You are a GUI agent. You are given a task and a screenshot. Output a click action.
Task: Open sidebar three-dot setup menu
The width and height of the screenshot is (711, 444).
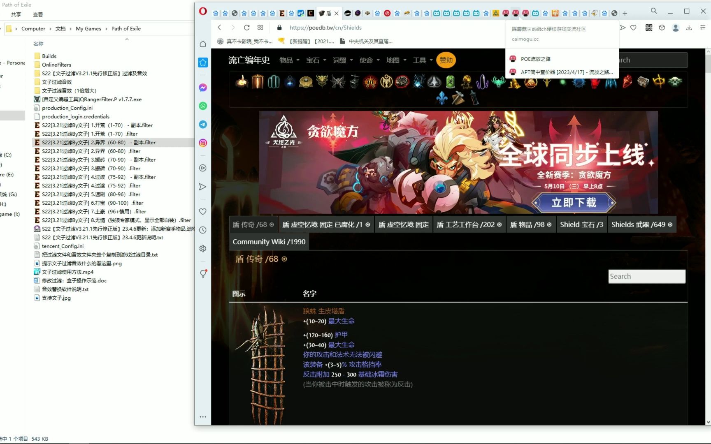point(203,416)
